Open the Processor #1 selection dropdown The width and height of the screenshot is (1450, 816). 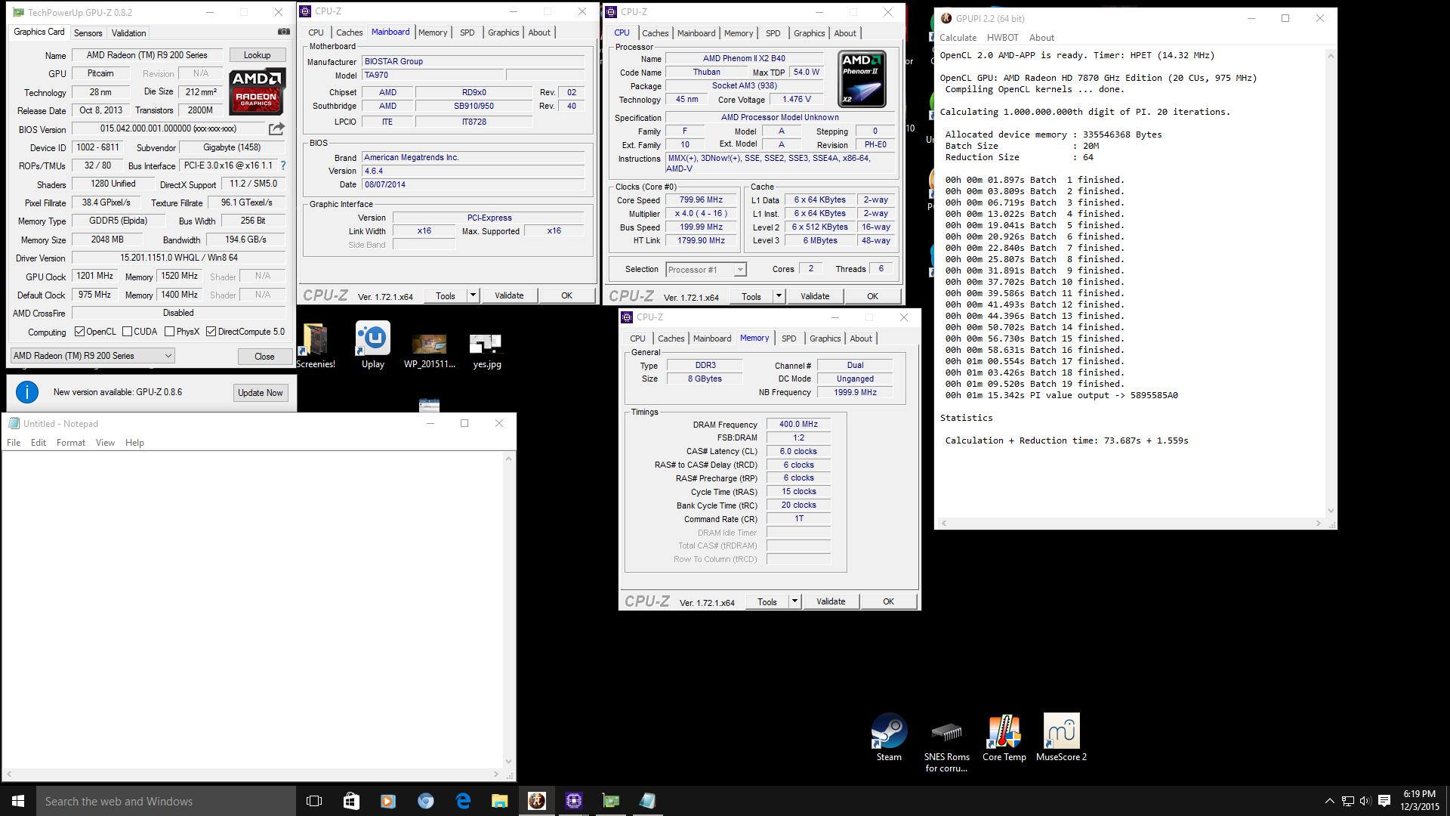pyautogui.click(x=706, y=270)
